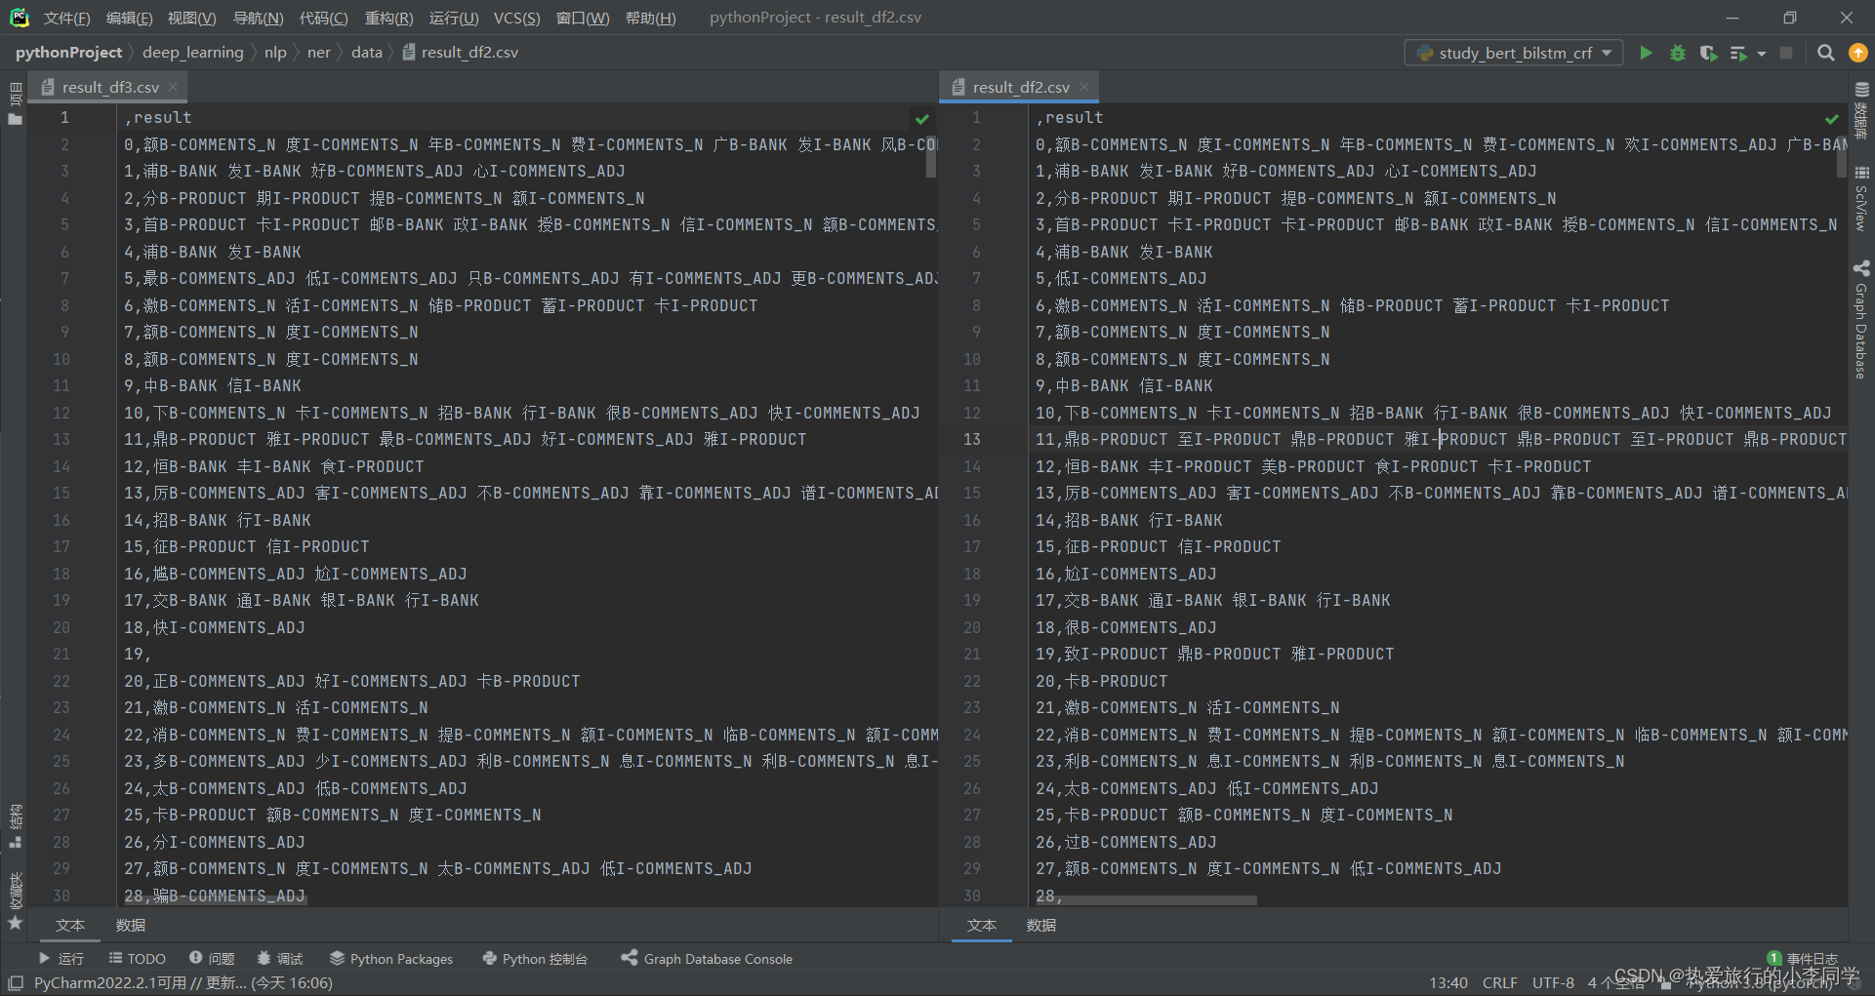Open the 文件(F) menu
Image resolution: width=1875 pixels, height=996 pixels.
66,18
